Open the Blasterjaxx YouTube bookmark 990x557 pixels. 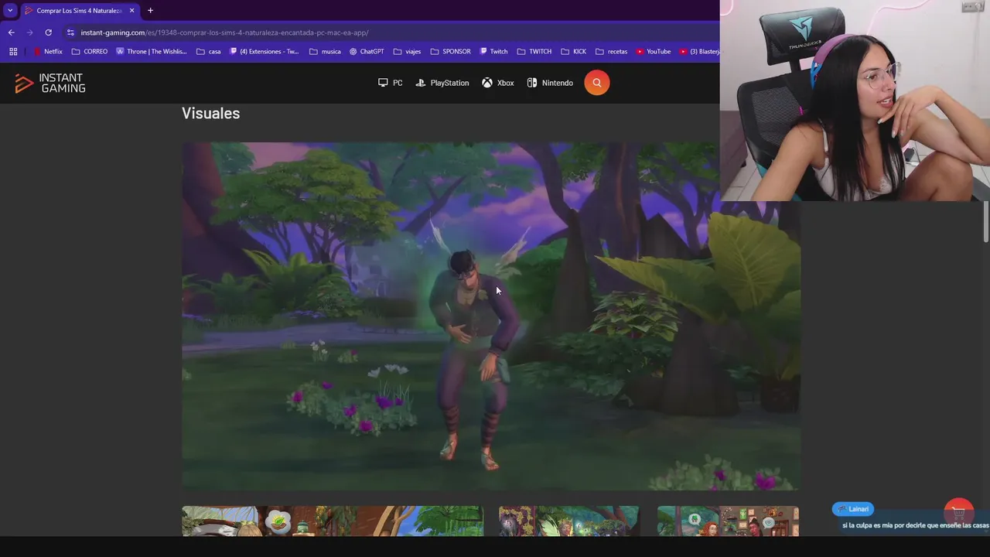click(x=699, y=52)
